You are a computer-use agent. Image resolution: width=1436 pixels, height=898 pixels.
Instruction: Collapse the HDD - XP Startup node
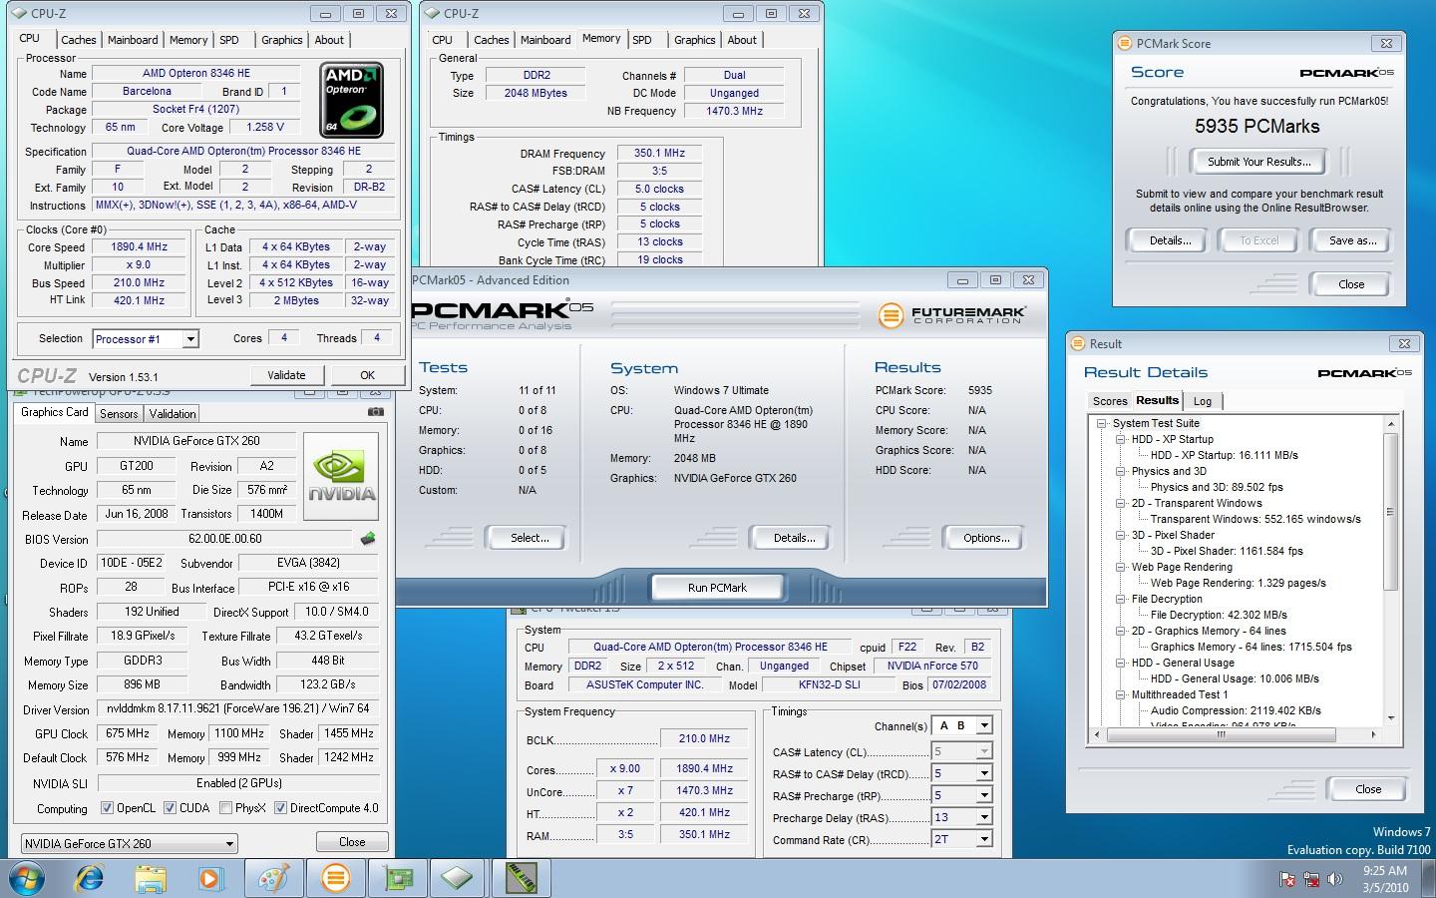click(1120, 439)
